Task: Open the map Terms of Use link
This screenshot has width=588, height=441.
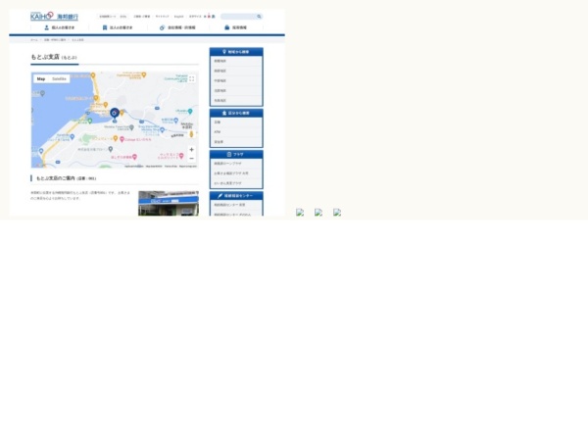Action: [171, 167]
